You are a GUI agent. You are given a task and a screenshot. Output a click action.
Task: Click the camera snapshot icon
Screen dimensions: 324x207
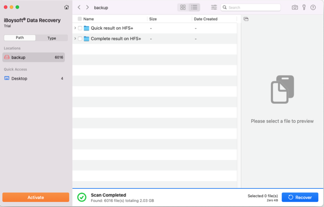pyautogui.click(x=295, y=7)
